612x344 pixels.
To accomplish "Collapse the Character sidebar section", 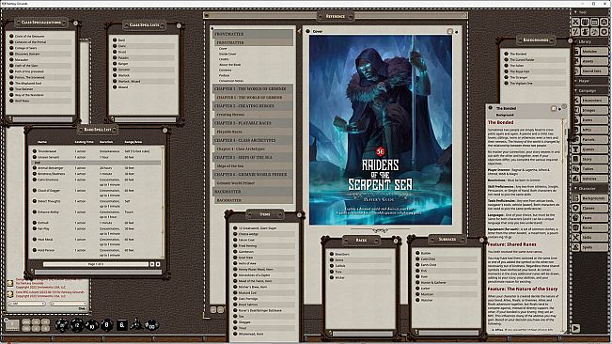I will pos(575,188).
